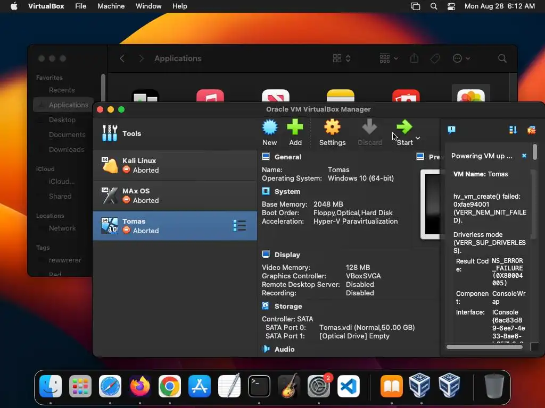Open the Trash in the Dock
The width and height of the screenshot is (545, 408).
pos(494,386)
